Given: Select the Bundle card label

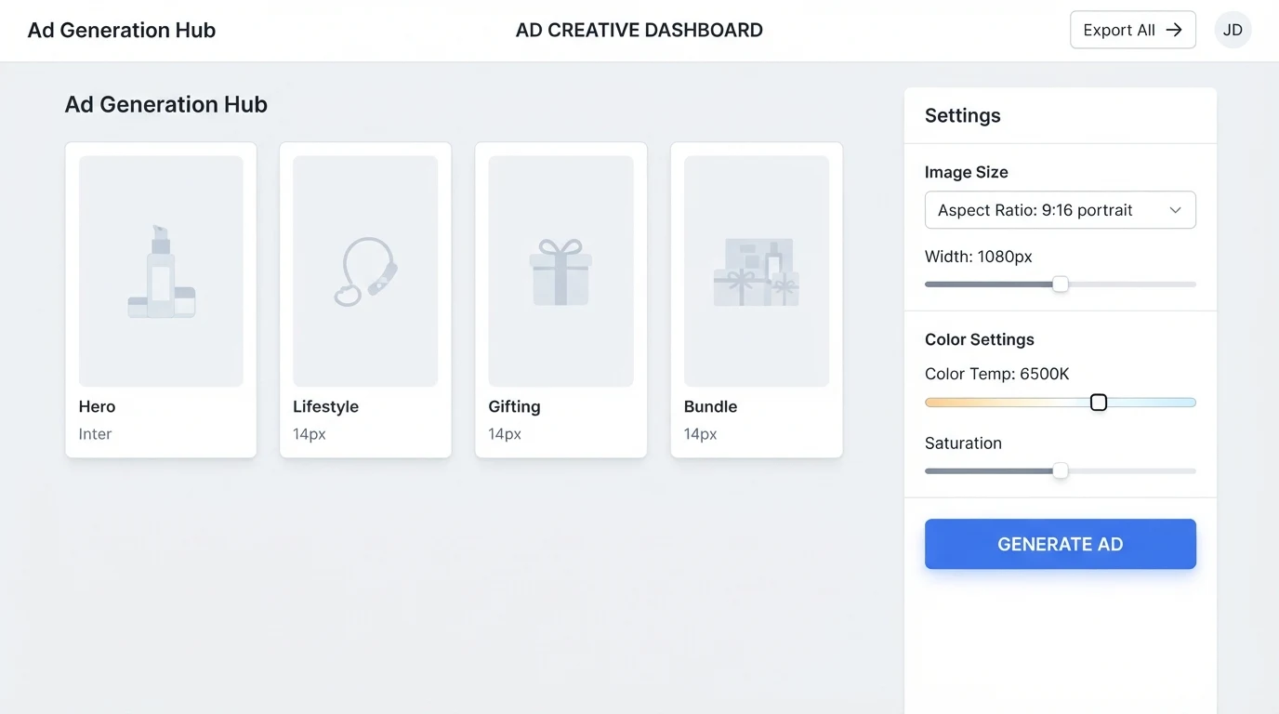Looking at the screenshot, I should click(710, 406).
